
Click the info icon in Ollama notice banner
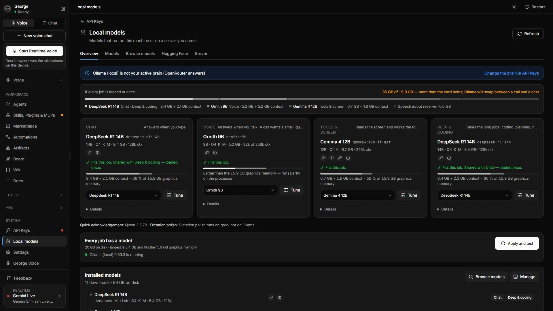coord(87,73)
